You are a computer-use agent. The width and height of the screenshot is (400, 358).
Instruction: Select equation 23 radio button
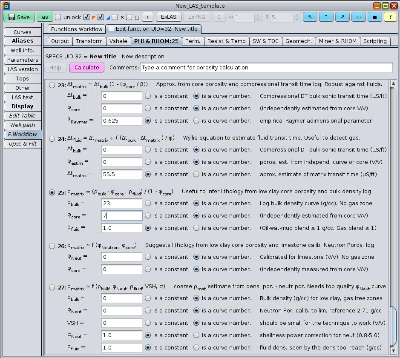coord(52,85)
